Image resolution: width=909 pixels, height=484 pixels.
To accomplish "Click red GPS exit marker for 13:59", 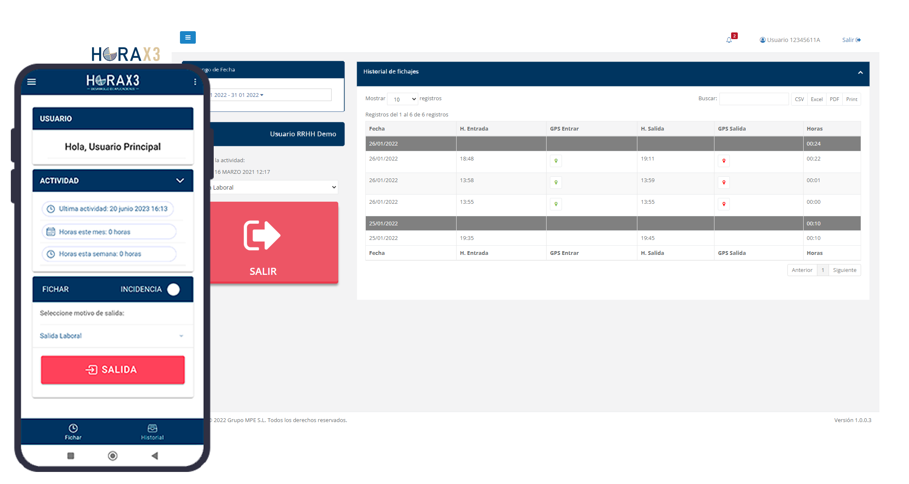I will click(x=724, y=183).
